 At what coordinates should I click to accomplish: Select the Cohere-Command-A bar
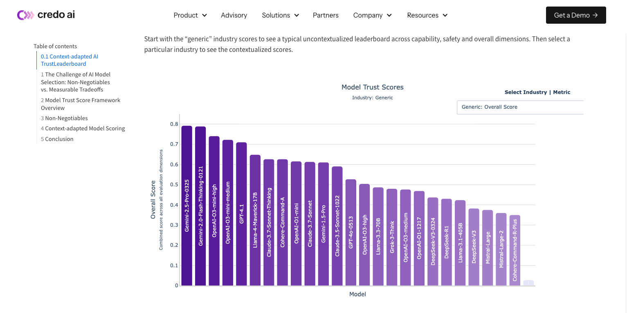point(283,223)
